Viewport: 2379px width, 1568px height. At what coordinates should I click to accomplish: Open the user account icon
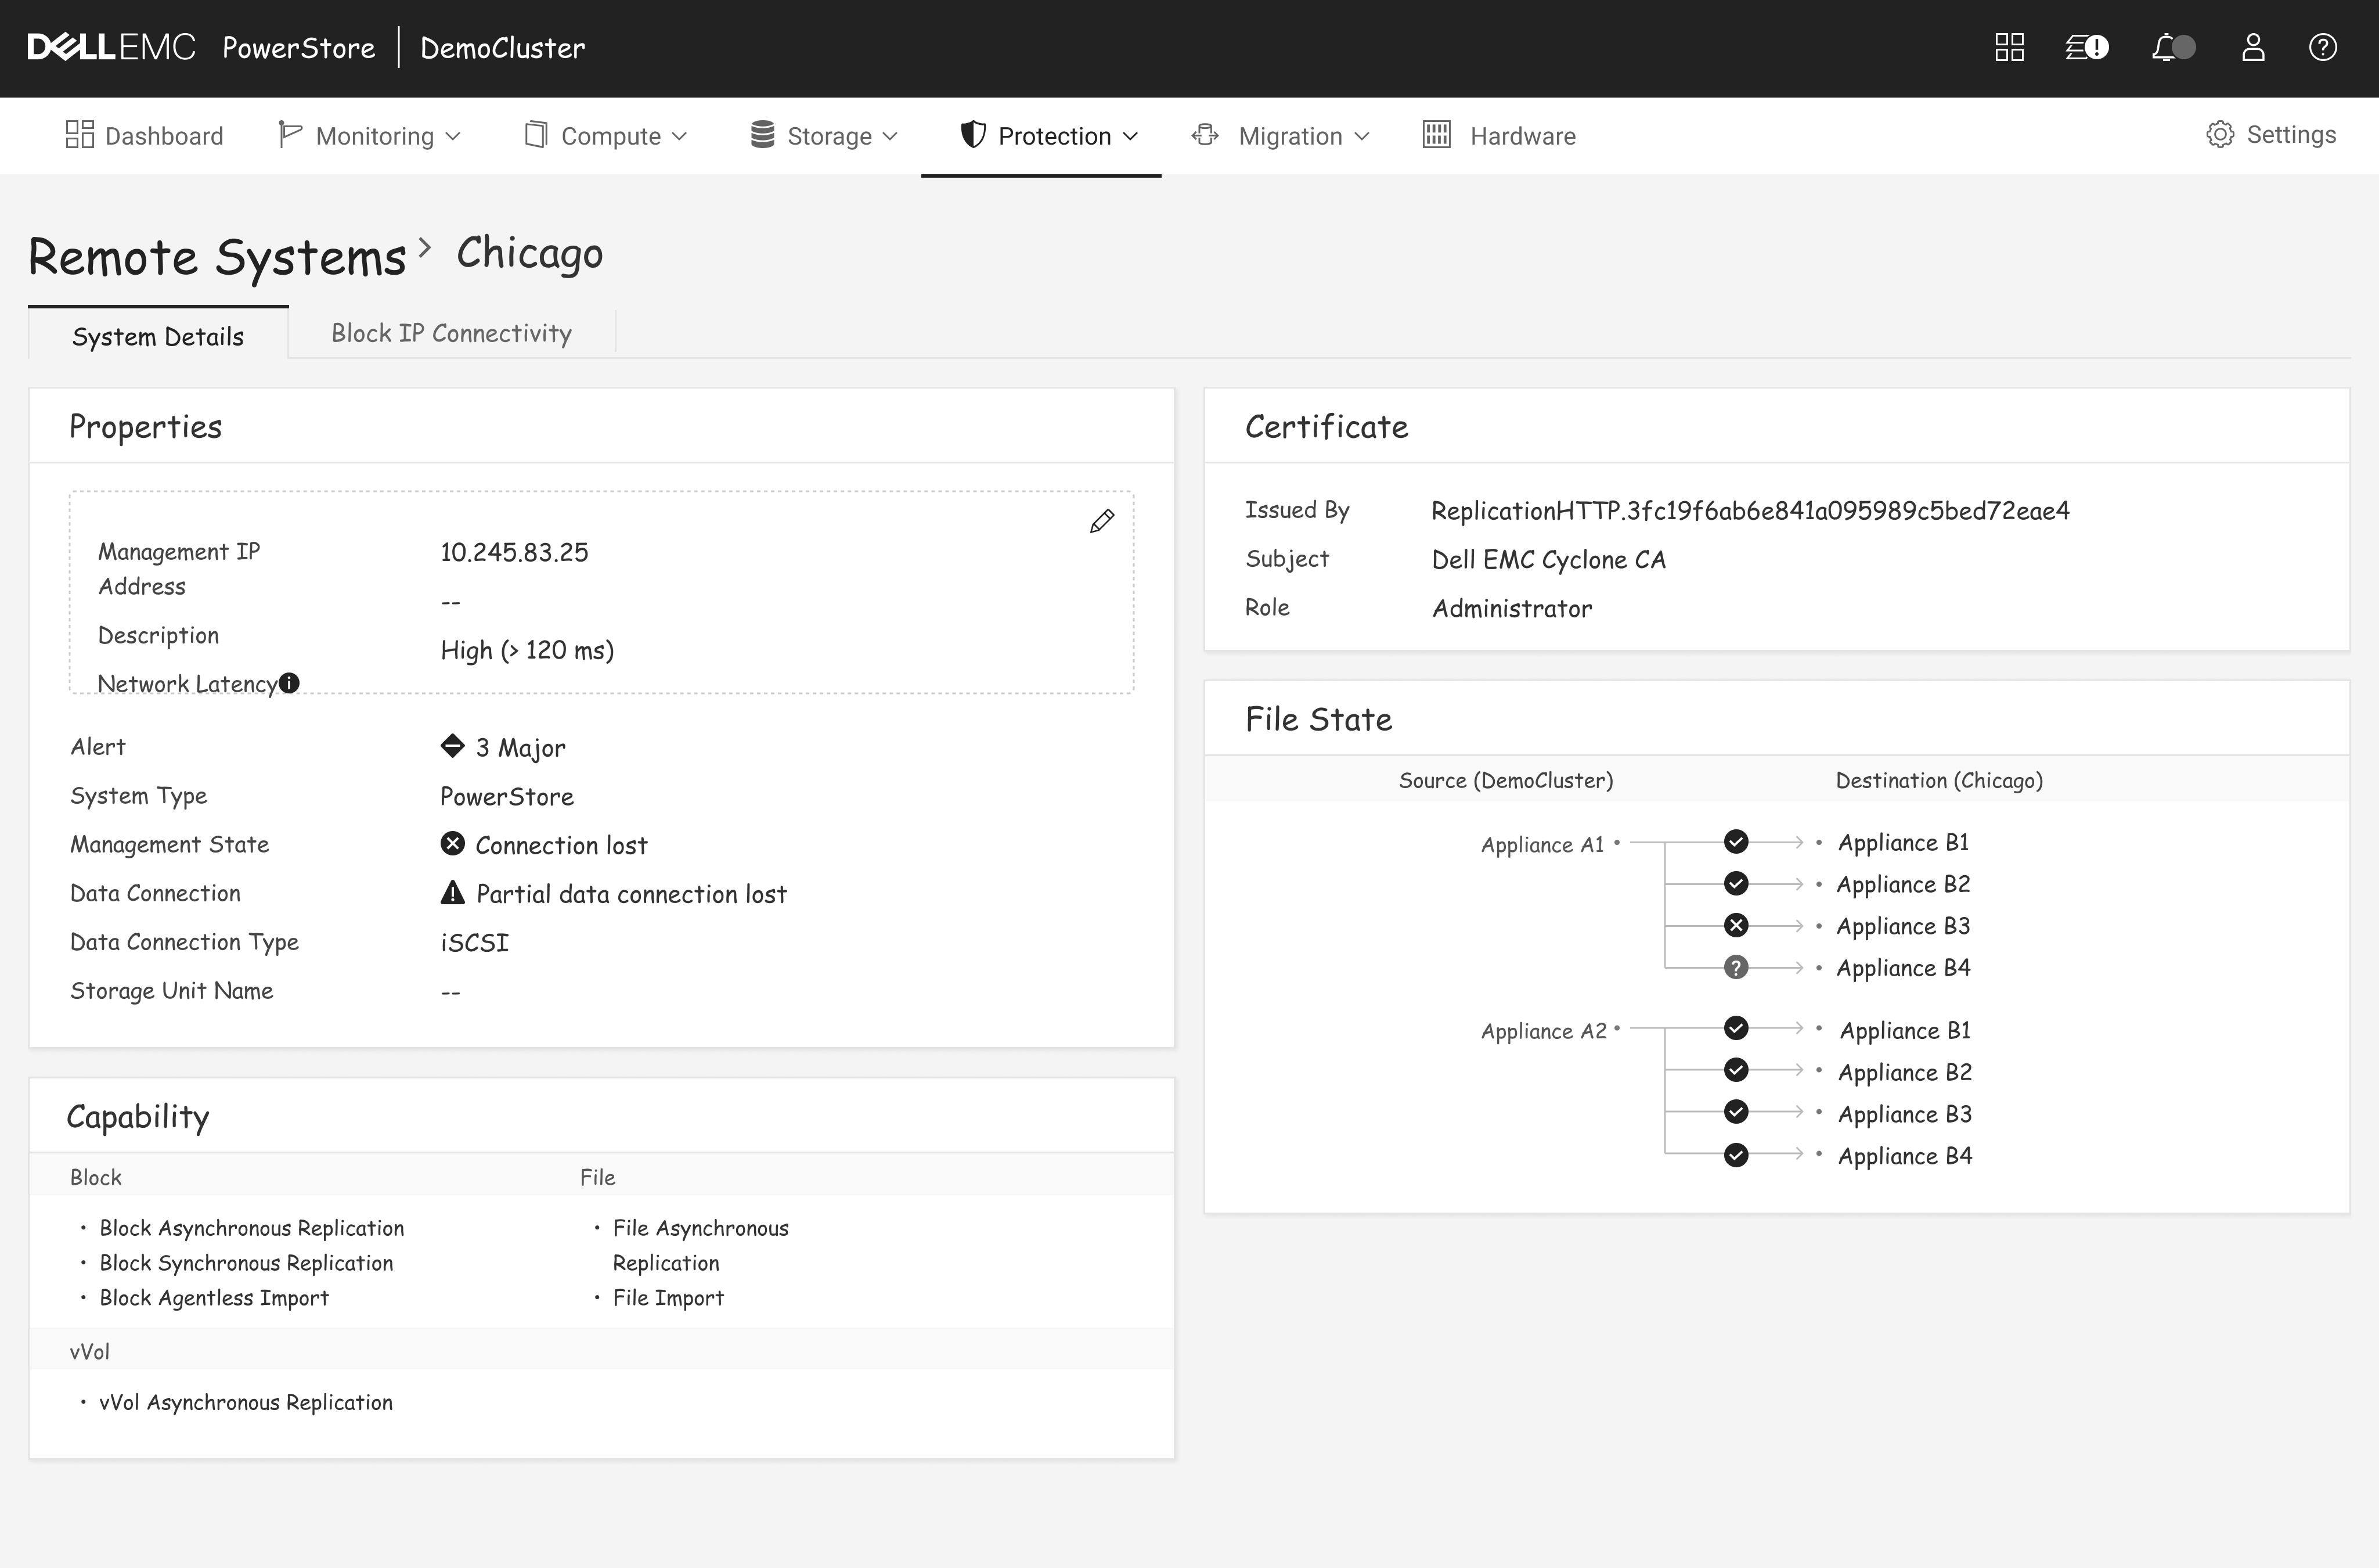coord(2253,47)
